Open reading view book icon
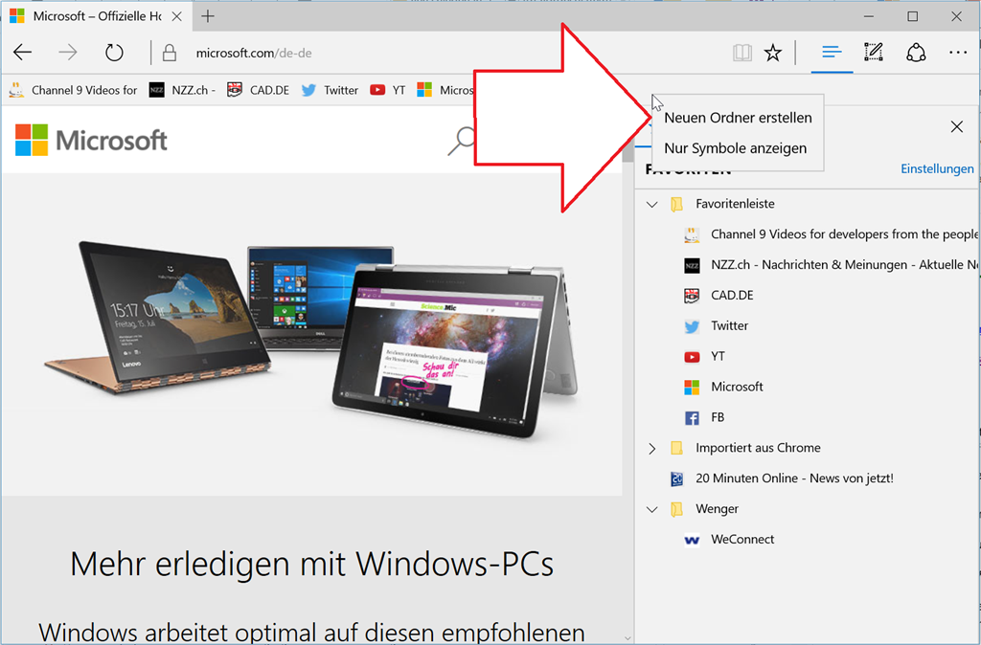The height and width of the screenshot is (645, 981). pyautogui.click(x=742, y=53)
